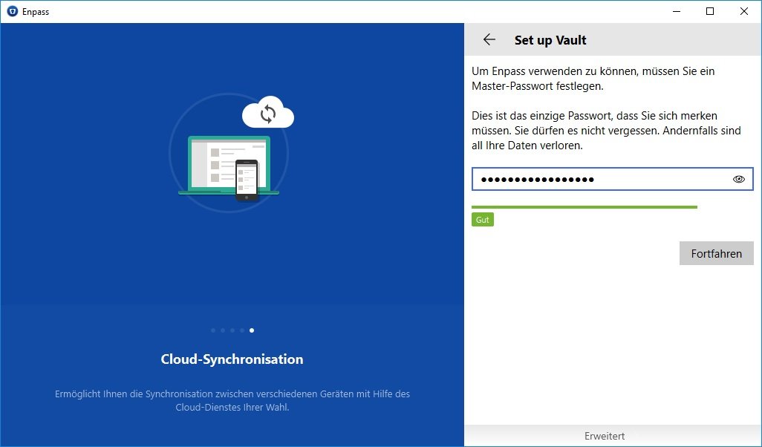Maximize the Enpass window

point(710,11)
